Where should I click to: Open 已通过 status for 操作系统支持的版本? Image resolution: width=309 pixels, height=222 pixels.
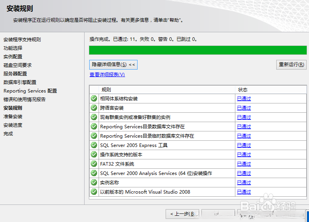244,155
